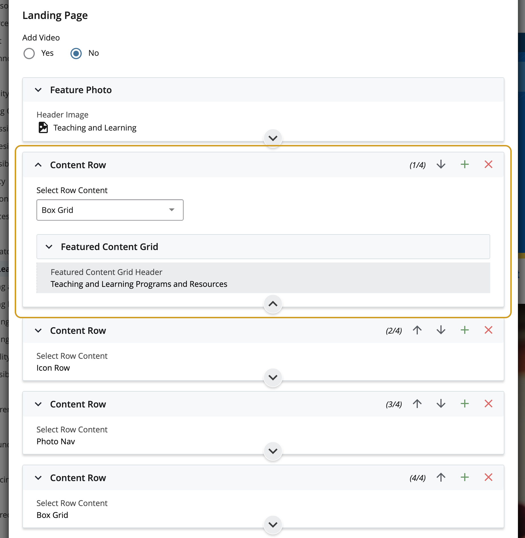Expand Content Row 4/4 header chevron
The image size is (525, 538).
tap(38, 478)
